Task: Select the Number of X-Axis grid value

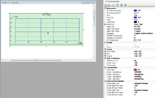Action: [135, 36]
